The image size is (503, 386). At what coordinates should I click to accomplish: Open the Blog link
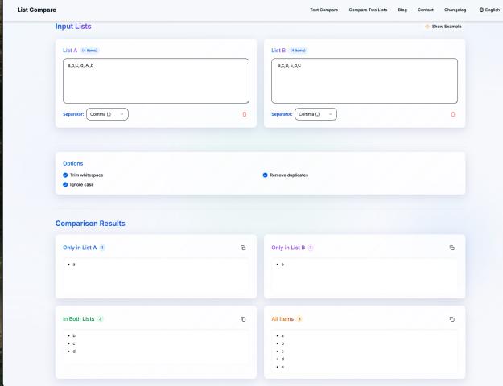[402, 10]
